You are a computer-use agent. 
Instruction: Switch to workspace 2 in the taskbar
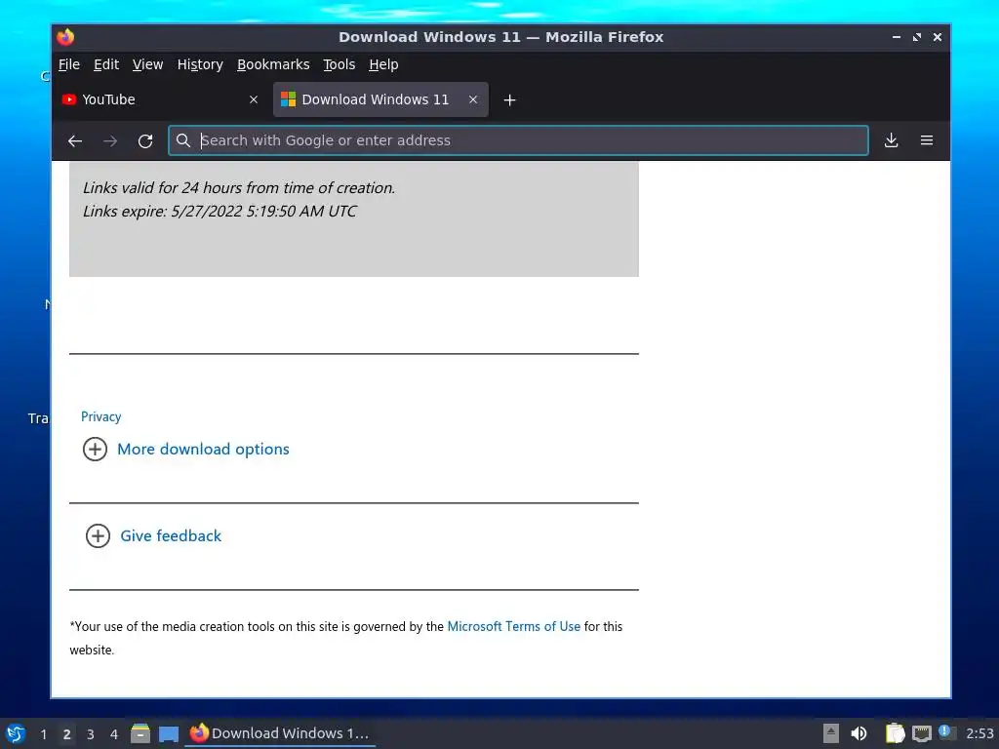pyautogui.click(x=67, y=734)
